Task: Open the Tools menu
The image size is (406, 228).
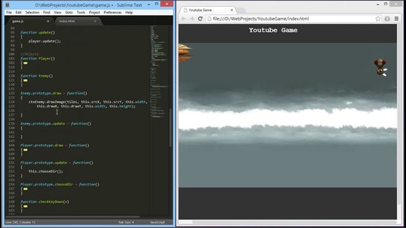Action: click(81, 13)
